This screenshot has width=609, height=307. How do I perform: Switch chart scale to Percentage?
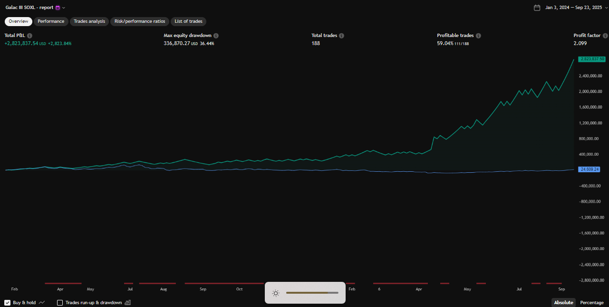click(x=591, y=302)
